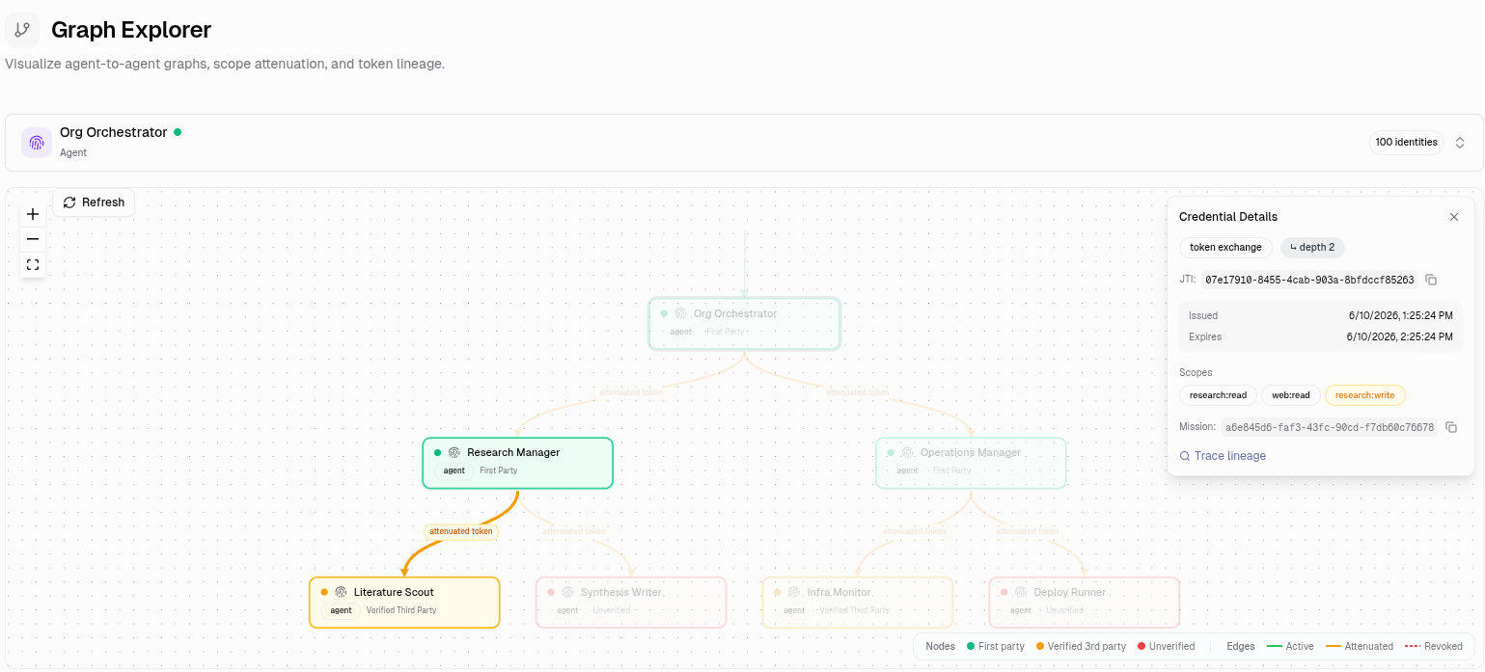Select the Infra Monitor node
1485x672 pixels.
click(x=858, y=603)
